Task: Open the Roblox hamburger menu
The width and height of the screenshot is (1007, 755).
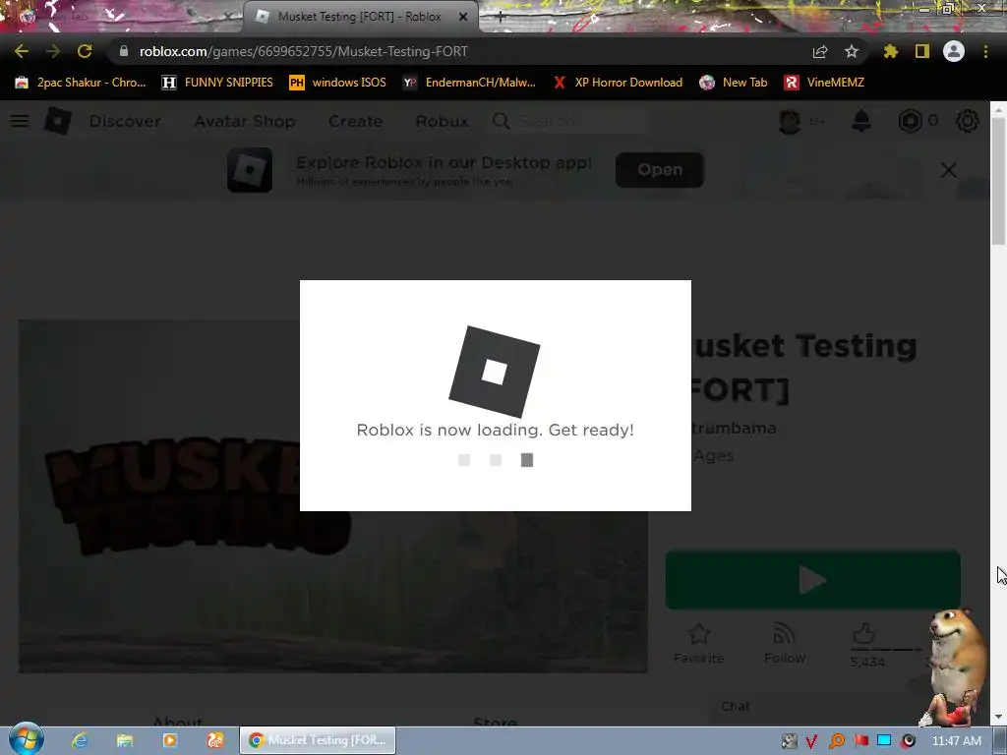Action: click(20, 121)
